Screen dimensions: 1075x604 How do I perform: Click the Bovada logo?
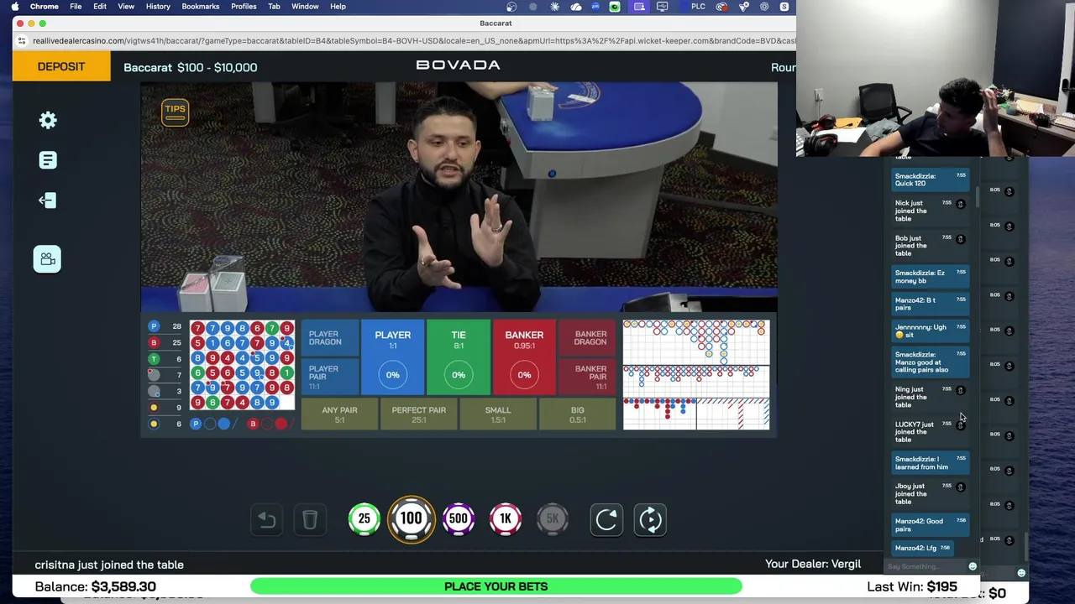point(458,65)
